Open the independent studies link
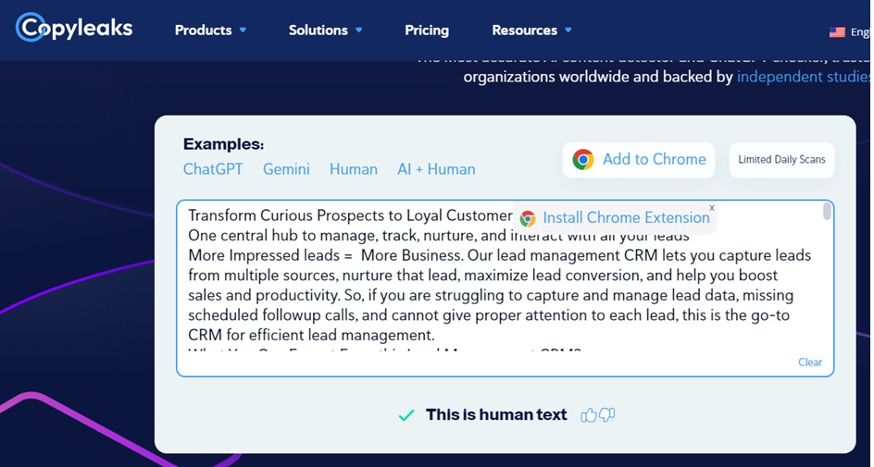This screenshot has width=874, height=467. point(802,77)
